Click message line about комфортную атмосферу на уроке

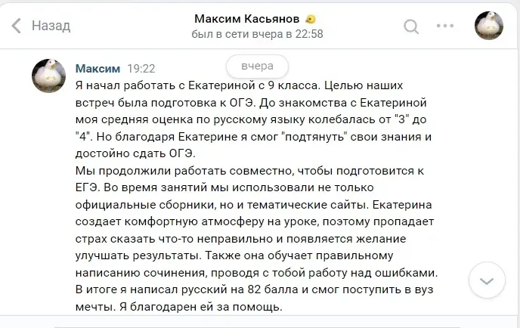(x=255, y=221)
